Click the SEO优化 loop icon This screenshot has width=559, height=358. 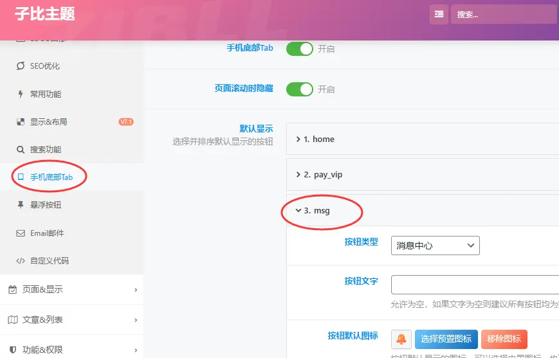click(x=21, y=66)
